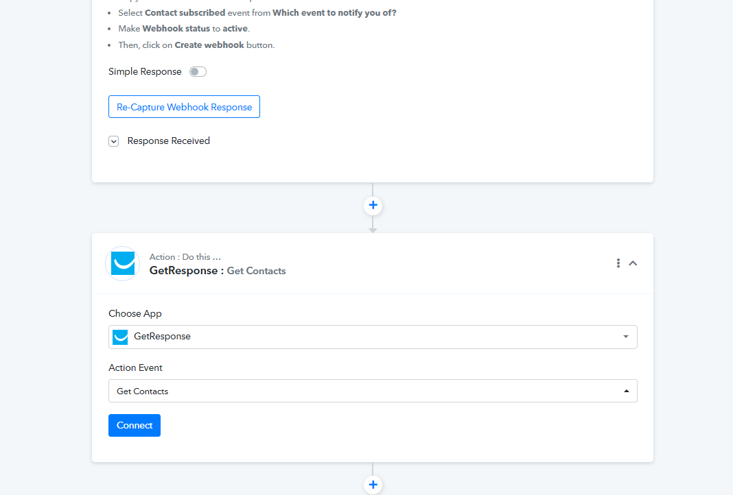
Task: Open the Action Event dropdown
Action: tap(373, 391)
